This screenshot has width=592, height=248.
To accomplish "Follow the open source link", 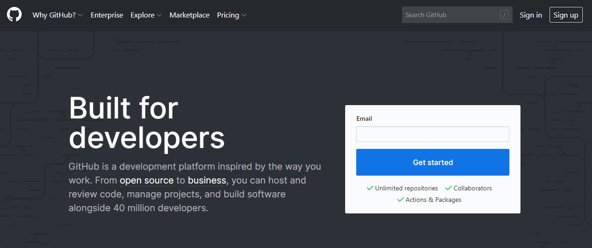I will (147, 180).
